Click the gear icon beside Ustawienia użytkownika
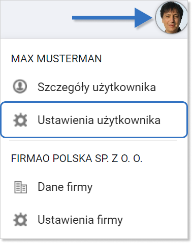Image resolution: width=192 pixels, height=243 pixels. (20, 120)
